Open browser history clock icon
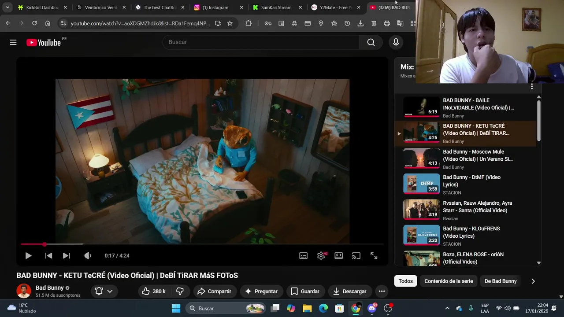564x317 pixels. pos(347,23)
